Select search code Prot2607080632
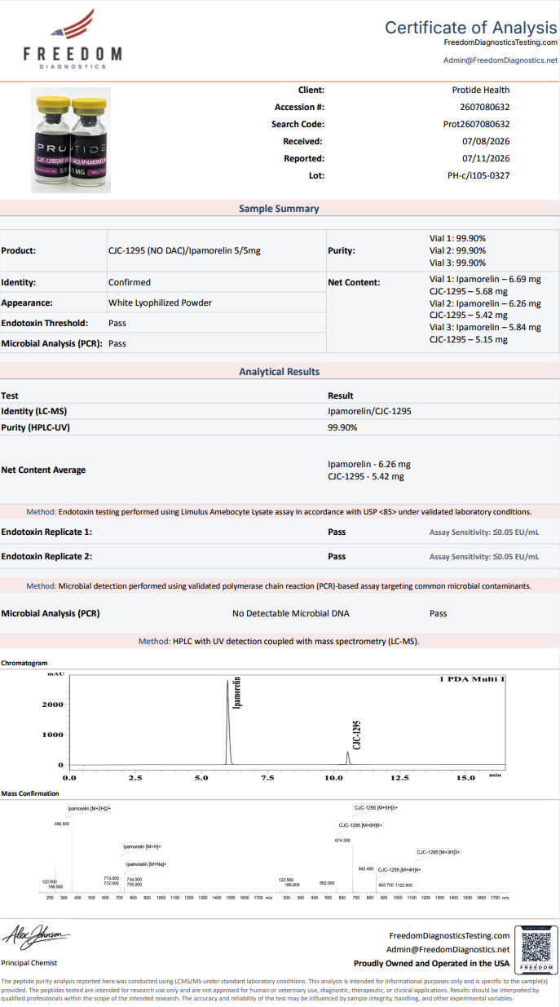Viewport: 560px width, 1007px height. point(476,124)
